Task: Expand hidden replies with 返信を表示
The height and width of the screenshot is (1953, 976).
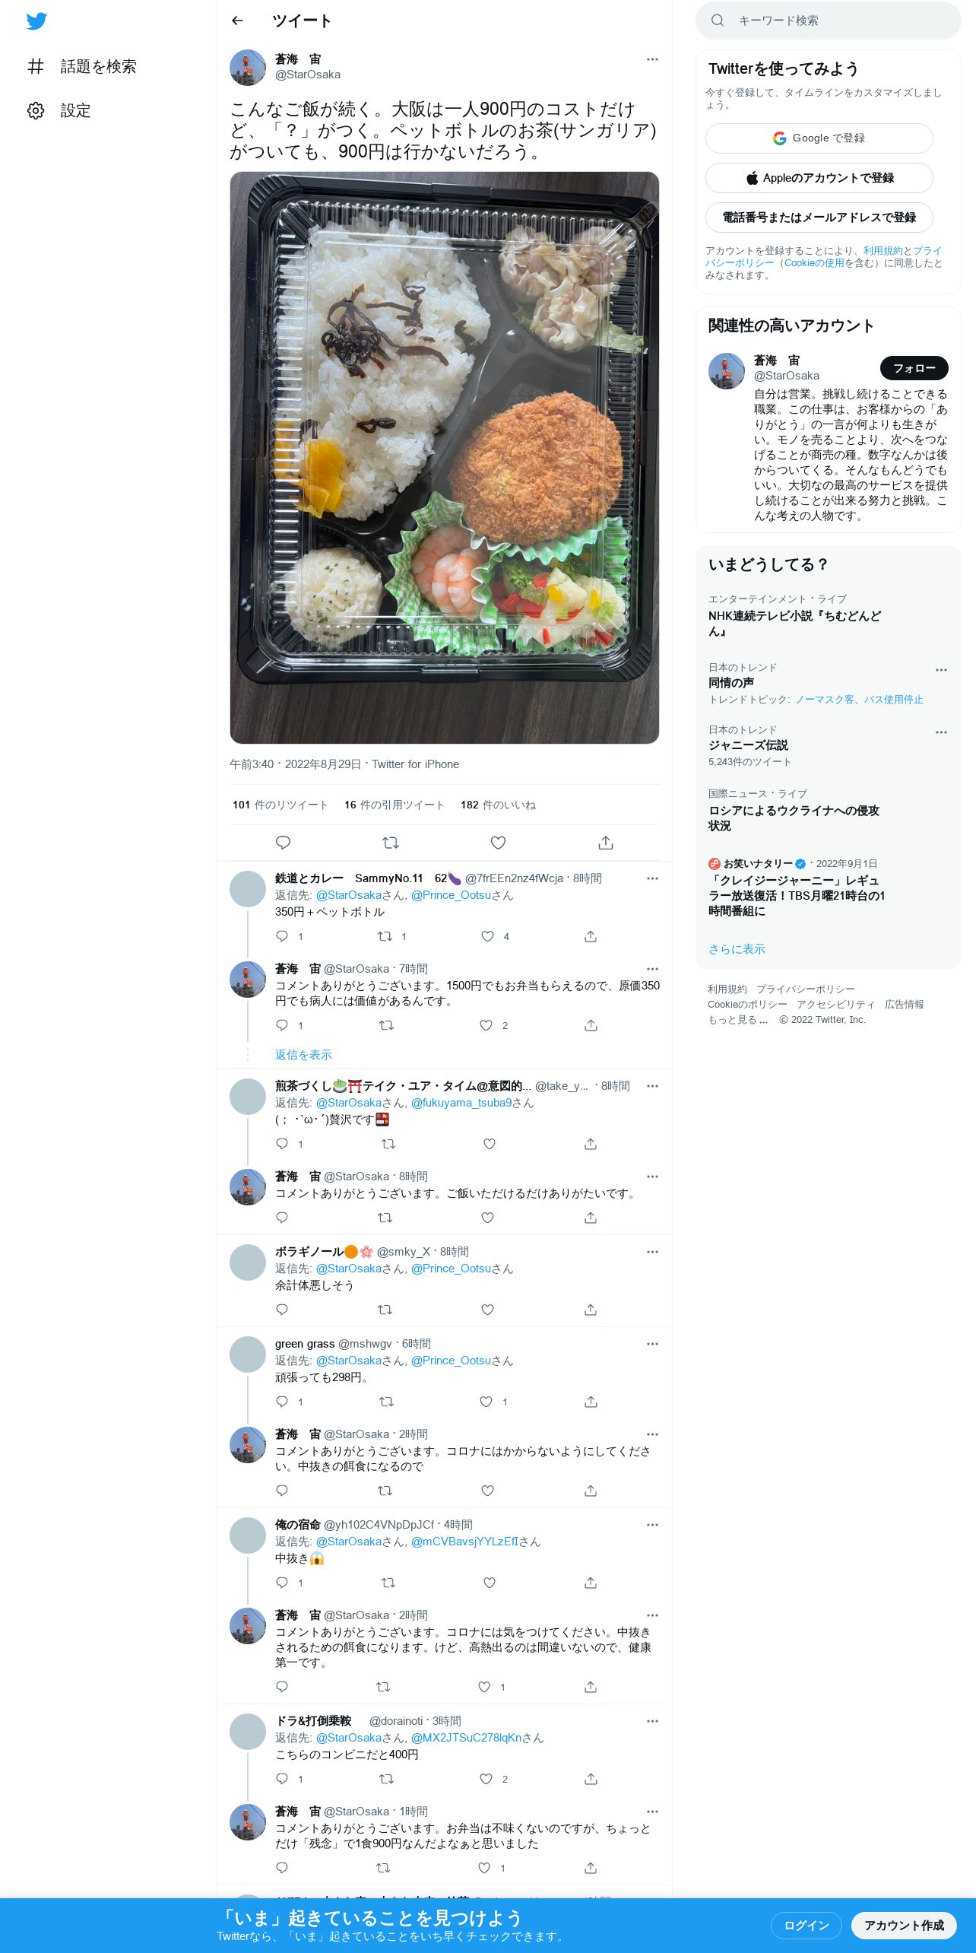Action: tap(303, 1055)
